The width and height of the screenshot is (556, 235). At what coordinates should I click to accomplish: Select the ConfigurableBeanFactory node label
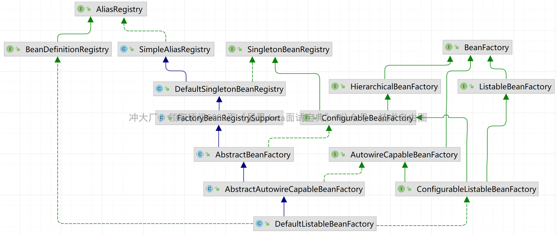pyautogui.click(x=367, y=118)
